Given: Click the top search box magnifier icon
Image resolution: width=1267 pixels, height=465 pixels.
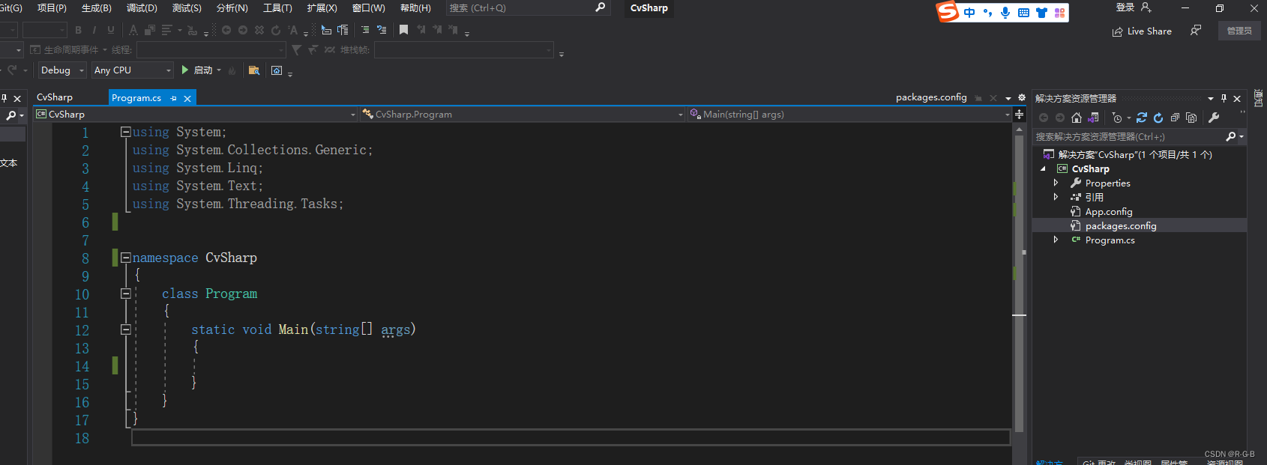Looking at the screenshot, I should point(600,7).
